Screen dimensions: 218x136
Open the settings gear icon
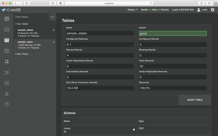pos(213,10)
